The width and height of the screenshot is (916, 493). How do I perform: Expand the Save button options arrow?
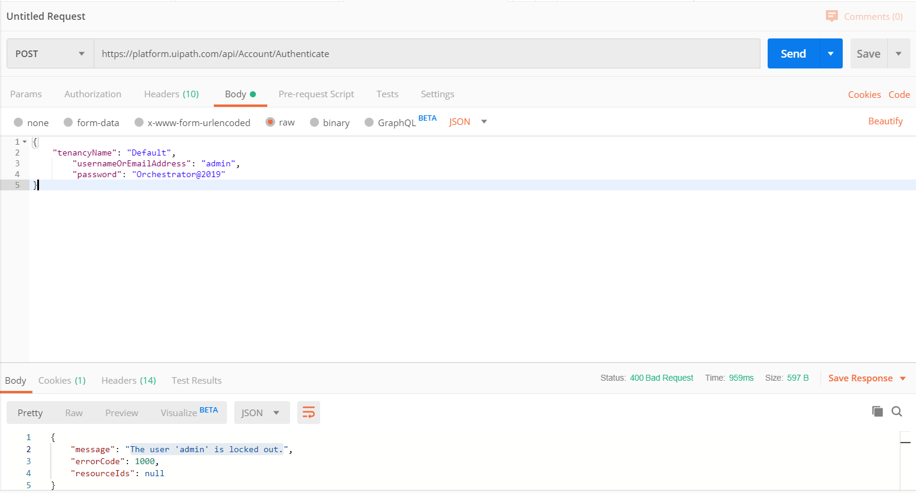[899, 53]
